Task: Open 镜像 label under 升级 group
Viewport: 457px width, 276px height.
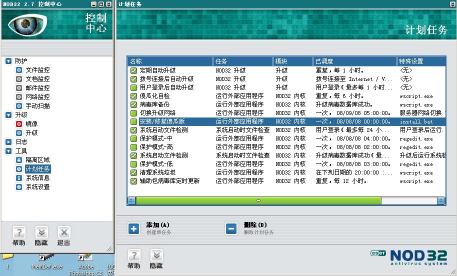Action: 31,124
